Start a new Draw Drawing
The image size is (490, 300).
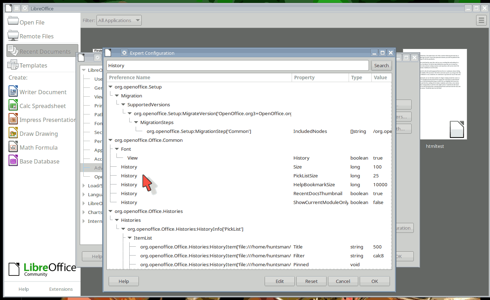point(13,133)
